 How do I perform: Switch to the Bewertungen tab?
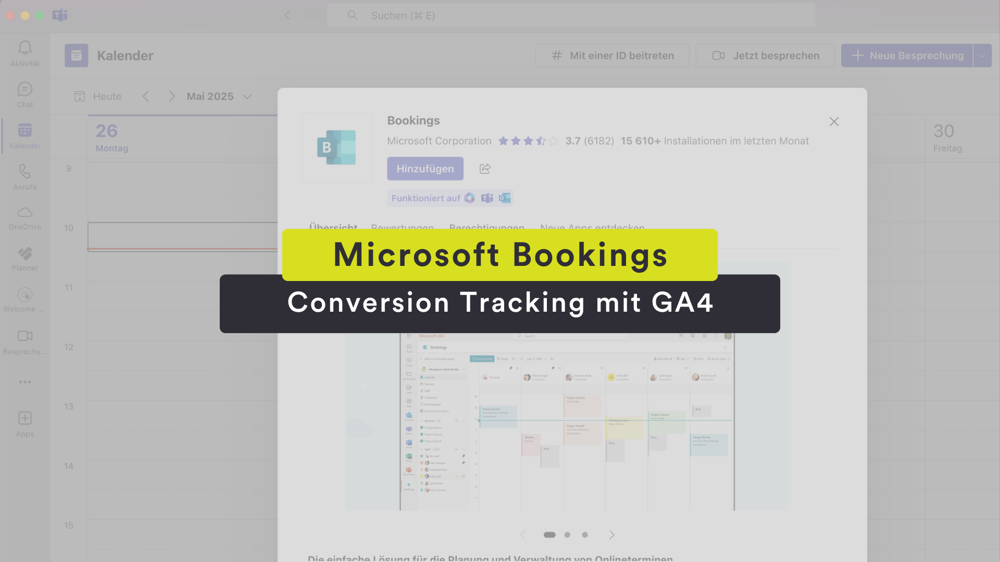click(x=402, y=227)
